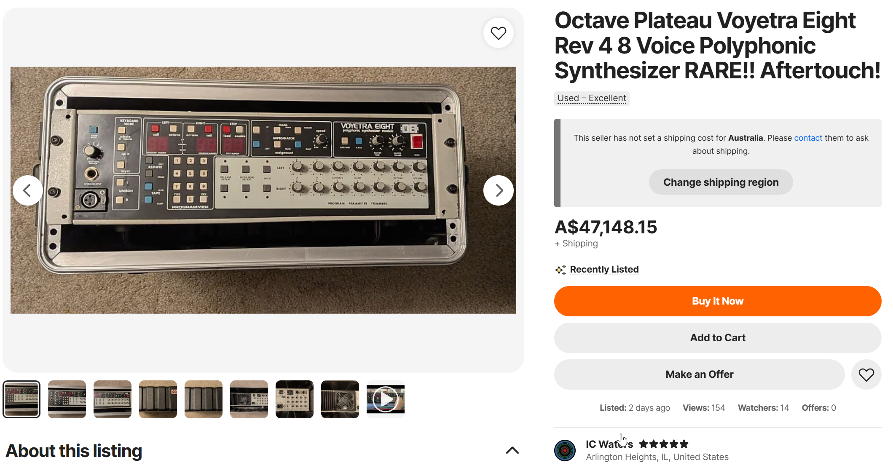Add the synthesizer to cart
Image resolution: width=893 pixels, height=468 pixels.
pos(717,338)
